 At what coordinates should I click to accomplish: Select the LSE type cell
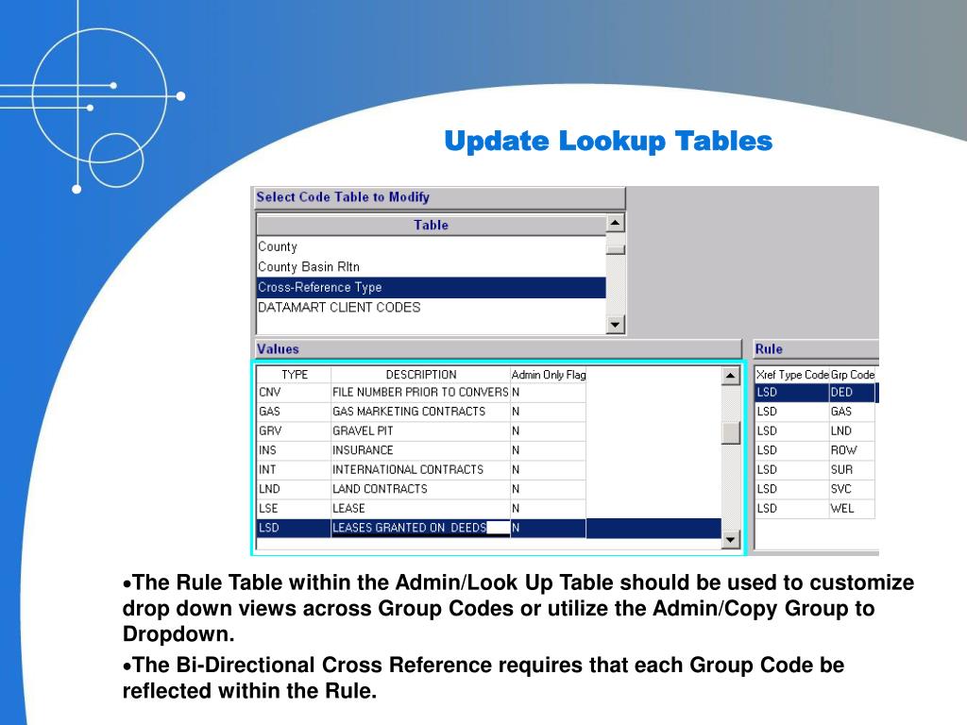point(295,509)
